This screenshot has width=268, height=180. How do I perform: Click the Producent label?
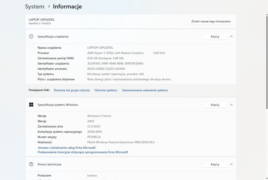click(44, 175)
